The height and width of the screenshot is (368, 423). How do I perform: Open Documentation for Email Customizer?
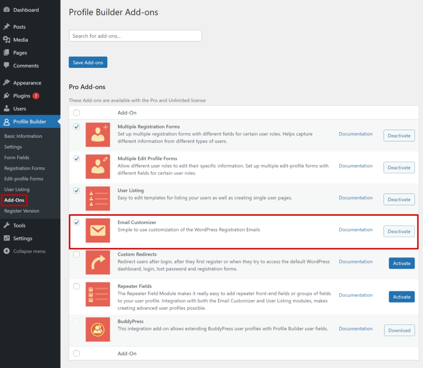coord(356,229)
